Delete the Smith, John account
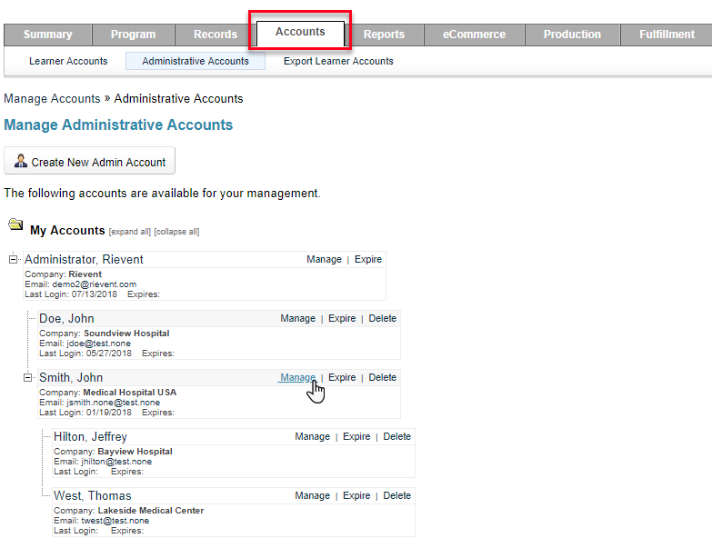 382,377
